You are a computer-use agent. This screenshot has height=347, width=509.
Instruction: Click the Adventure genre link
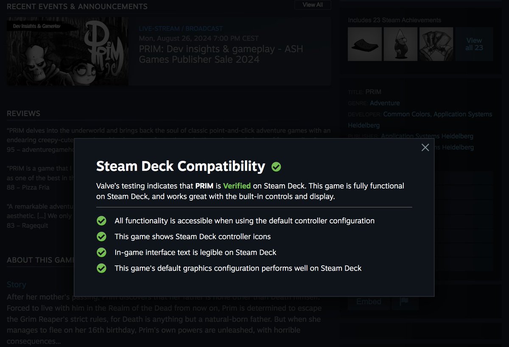coord(385,103)
